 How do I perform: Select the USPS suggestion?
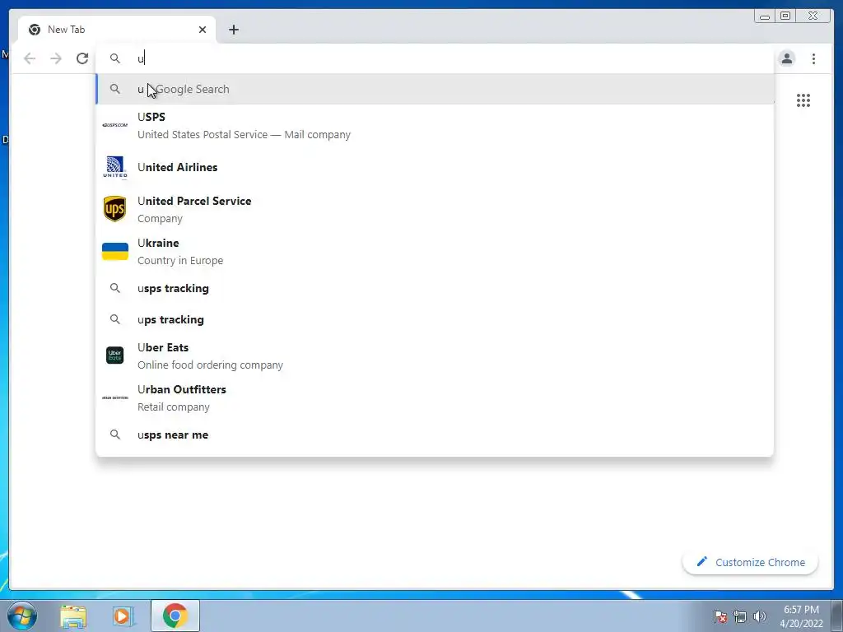(435, 125)
